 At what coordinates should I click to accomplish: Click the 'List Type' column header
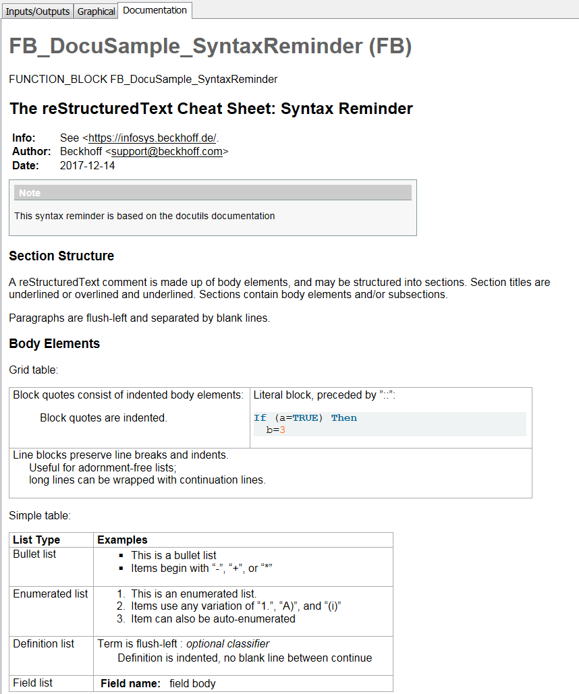point(36,540)
